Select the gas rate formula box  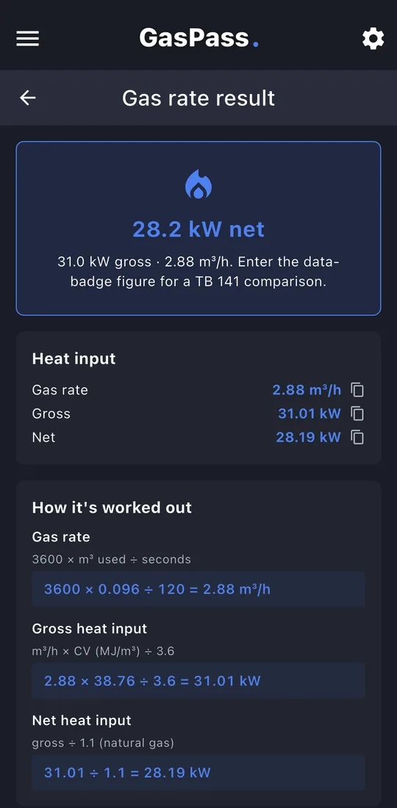198,589
